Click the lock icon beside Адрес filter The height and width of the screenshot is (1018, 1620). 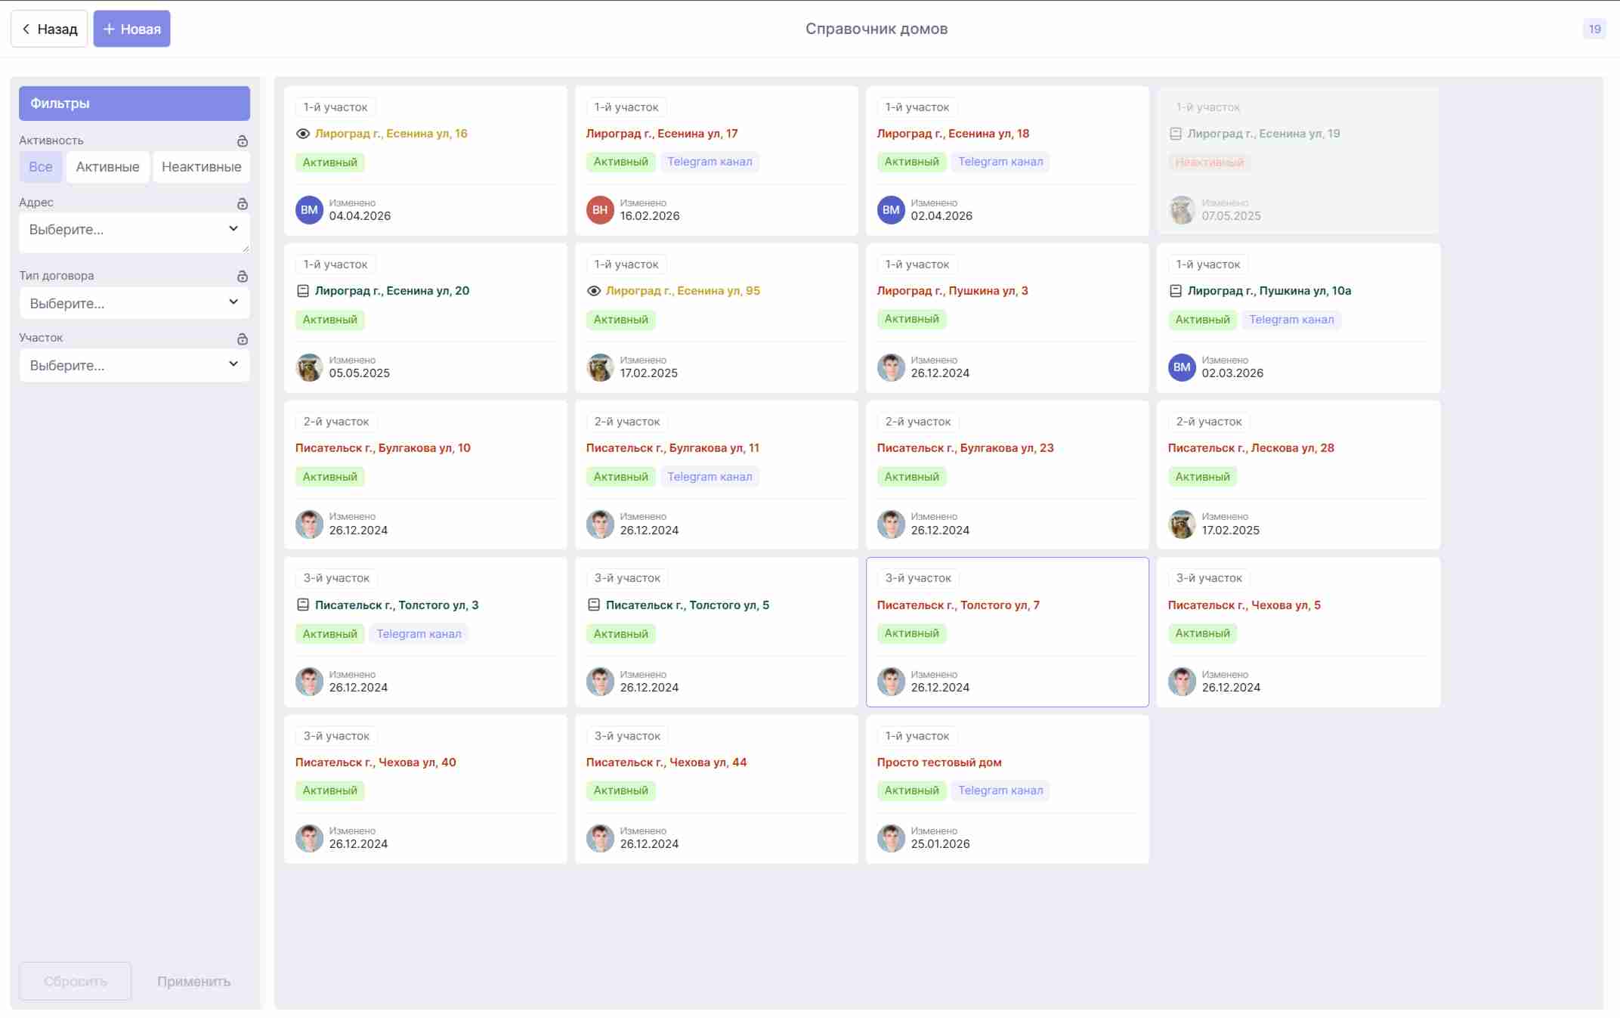(x=242, y=204)
